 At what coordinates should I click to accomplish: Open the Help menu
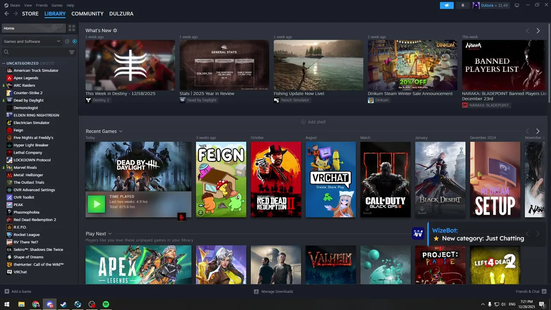70,5
